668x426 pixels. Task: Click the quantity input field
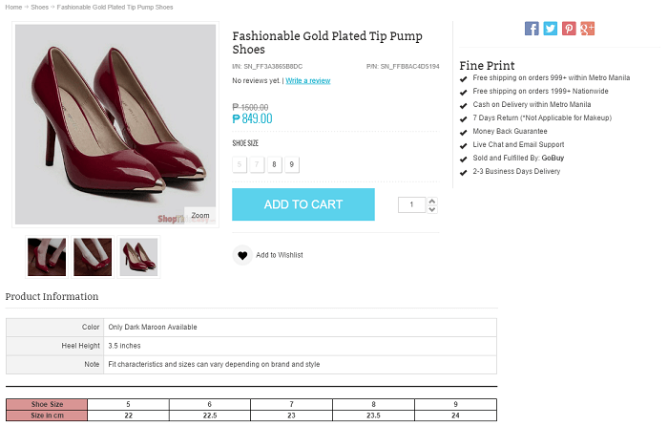point(411,204)
